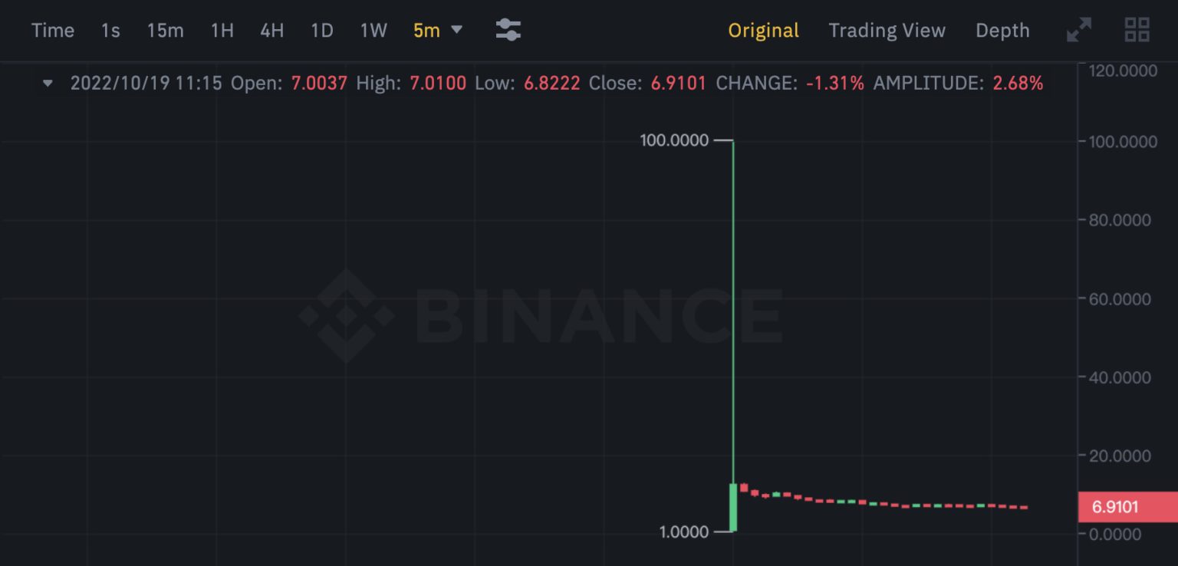Switch to the Trading View tab
The width and height of the screenshot is (1178, 566).
(887, 31)
